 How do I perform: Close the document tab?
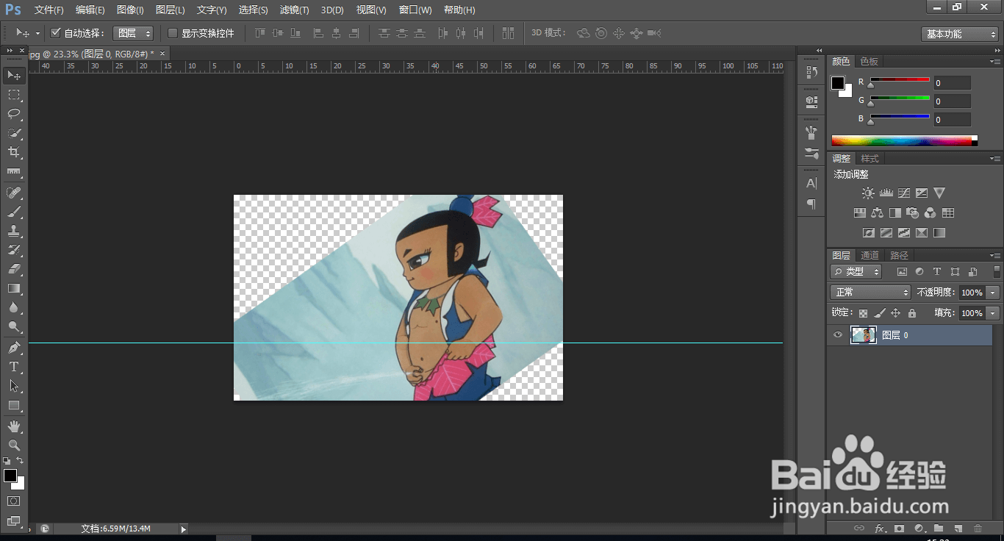[x=162, y=53]
